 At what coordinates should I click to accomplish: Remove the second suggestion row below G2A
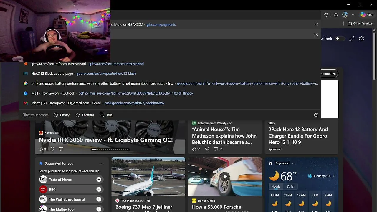coord(316,34)
